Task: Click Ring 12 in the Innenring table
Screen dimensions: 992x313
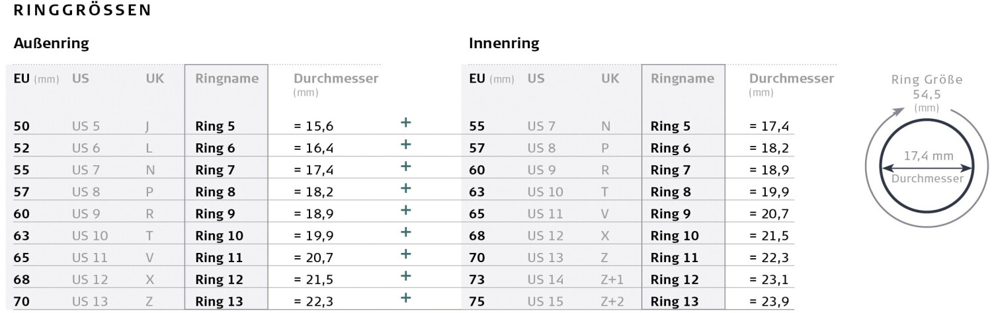Action: click(x=675, y=279)
